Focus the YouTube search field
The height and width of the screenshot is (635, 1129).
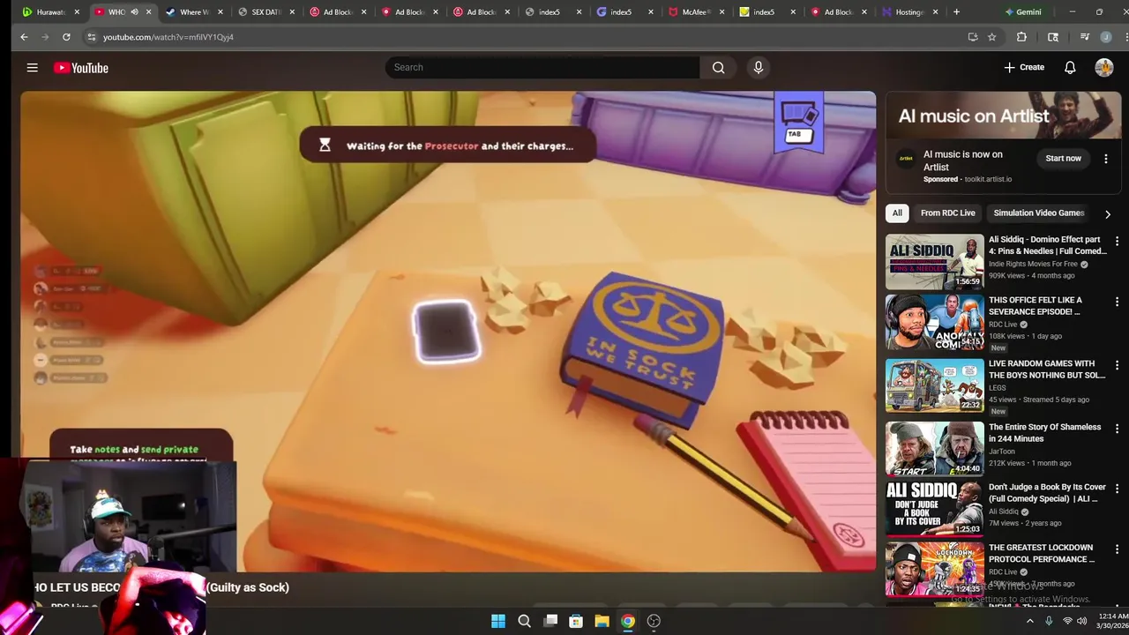pyautogui.click(x=542, y=67)
